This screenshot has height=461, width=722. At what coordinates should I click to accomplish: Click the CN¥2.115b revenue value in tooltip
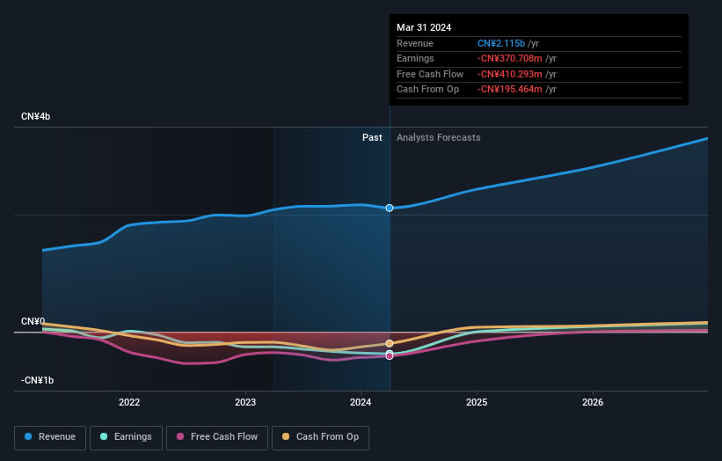pyautogui.click(x=502, y=43)
